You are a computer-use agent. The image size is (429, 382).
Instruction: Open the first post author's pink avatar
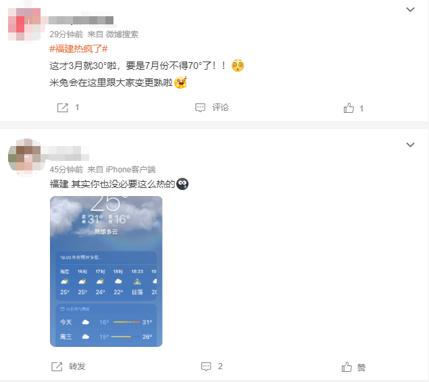pos(24,24)
